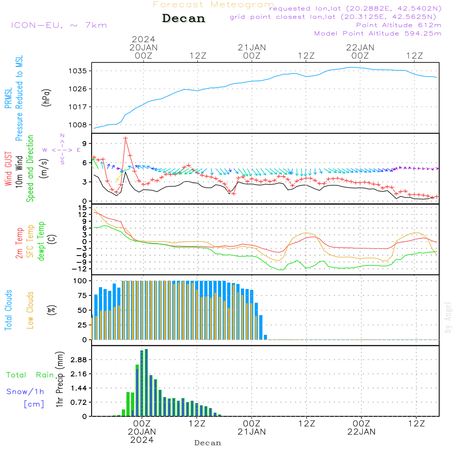The width and height of the screenshot is (458, 458).
Task: Click the tallest blue snow precipitation bar
Action: click(x=146, y=382)
